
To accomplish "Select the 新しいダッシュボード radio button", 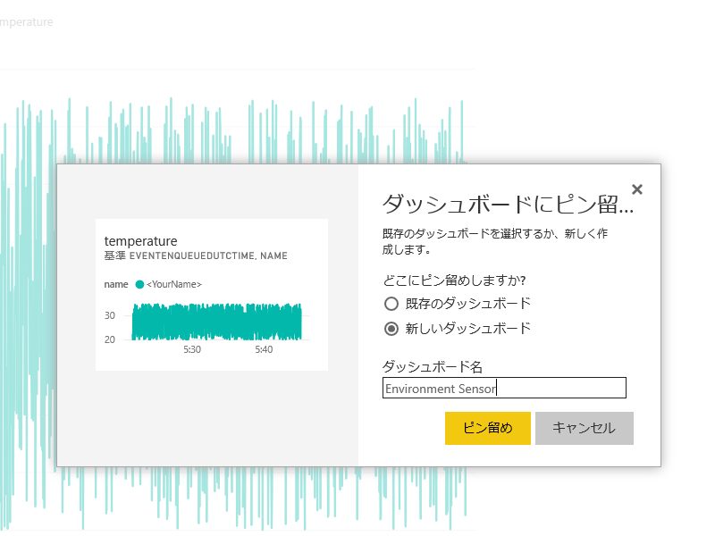I will pyautogui.click(x=391, y=328).
